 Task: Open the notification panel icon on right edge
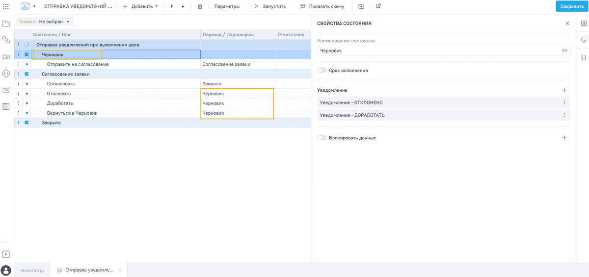[584, 40]
